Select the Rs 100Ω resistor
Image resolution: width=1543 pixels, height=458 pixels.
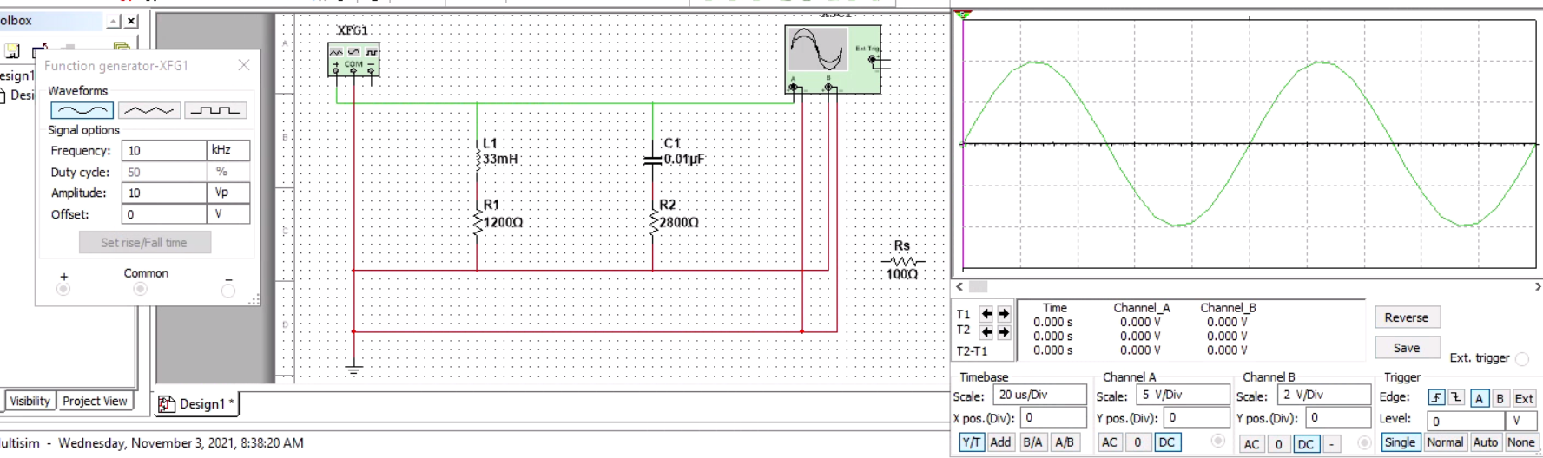tap(902, 260)
